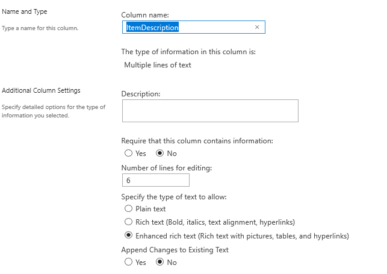The height and width of the screenshot is (274, 387).
Task: Click the 'Column name:' label
Action: coord(145,15)
